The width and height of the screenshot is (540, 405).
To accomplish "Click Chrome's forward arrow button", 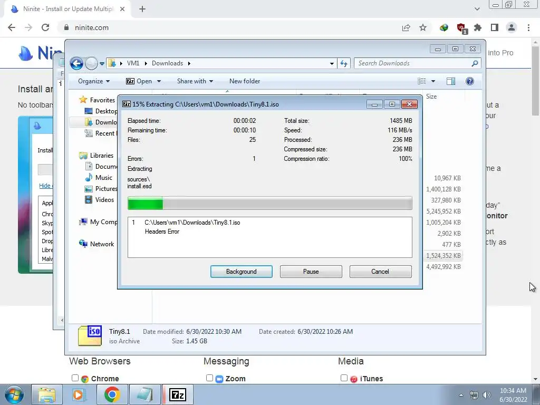I will click(28, 27).
